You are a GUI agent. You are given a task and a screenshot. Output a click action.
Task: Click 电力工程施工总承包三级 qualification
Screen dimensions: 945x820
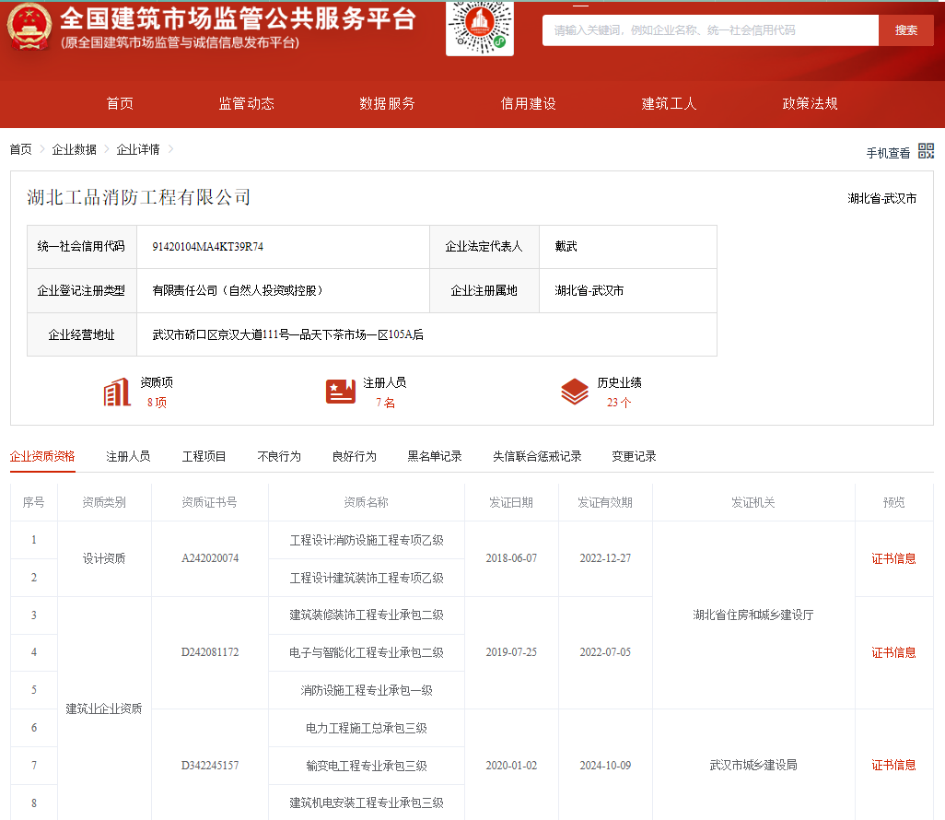coord(367,729)
